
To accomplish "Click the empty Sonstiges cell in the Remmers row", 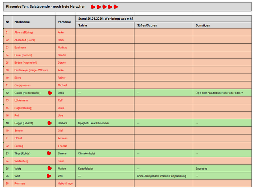I will [222, 183].
